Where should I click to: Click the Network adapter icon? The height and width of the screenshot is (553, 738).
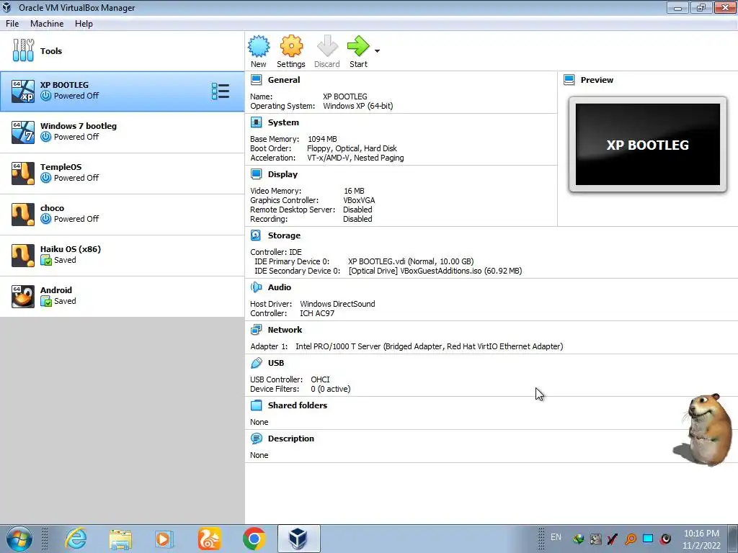click(x=256, y=330)
